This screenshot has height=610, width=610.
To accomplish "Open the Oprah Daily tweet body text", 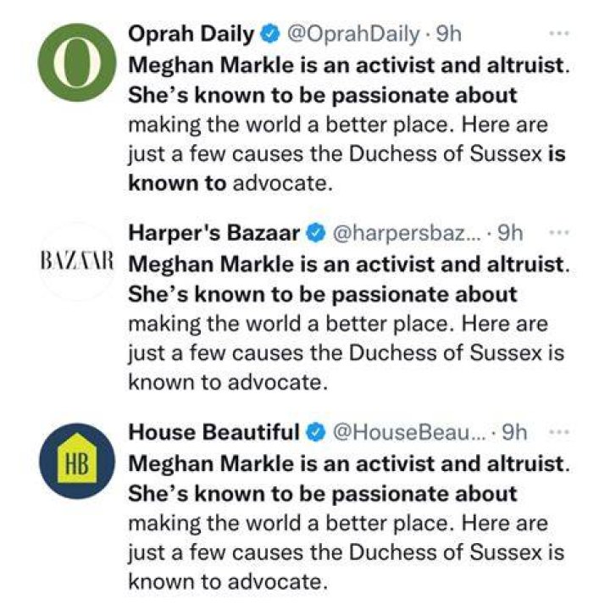I will pos(349,124).
